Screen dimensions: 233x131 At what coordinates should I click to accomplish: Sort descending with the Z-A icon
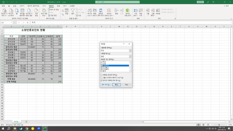click(x=63, y=14)
